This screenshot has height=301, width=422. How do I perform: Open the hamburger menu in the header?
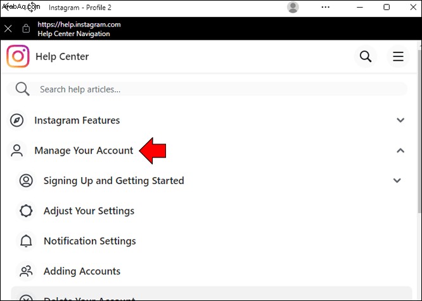[398, 56]
